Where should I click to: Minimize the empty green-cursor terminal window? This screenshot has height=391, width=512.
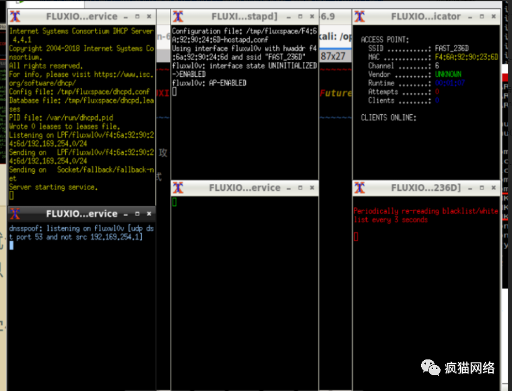[x=289, y=188]
